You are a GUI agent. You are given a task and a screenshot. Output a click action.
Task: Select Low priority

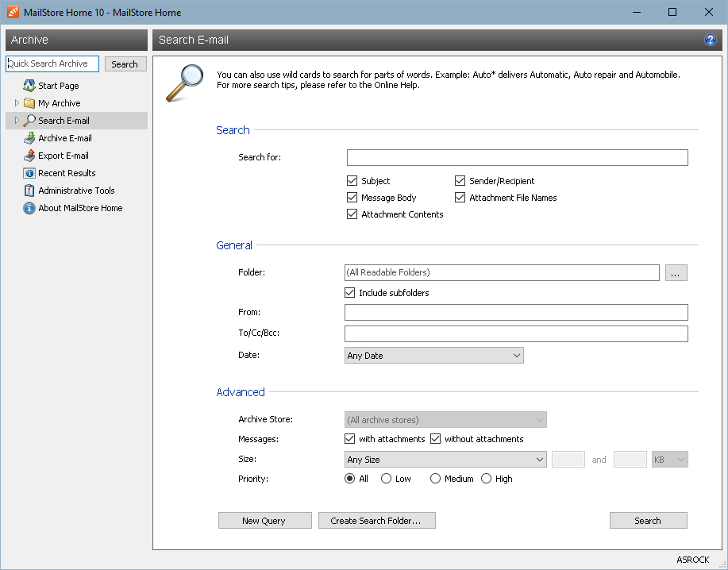click(386, 478)
